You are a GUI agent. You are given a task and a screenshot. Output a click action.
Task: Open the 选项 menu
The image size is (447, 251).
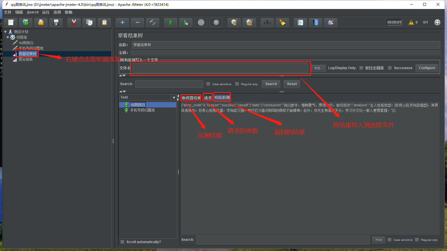tap(57, 12)
